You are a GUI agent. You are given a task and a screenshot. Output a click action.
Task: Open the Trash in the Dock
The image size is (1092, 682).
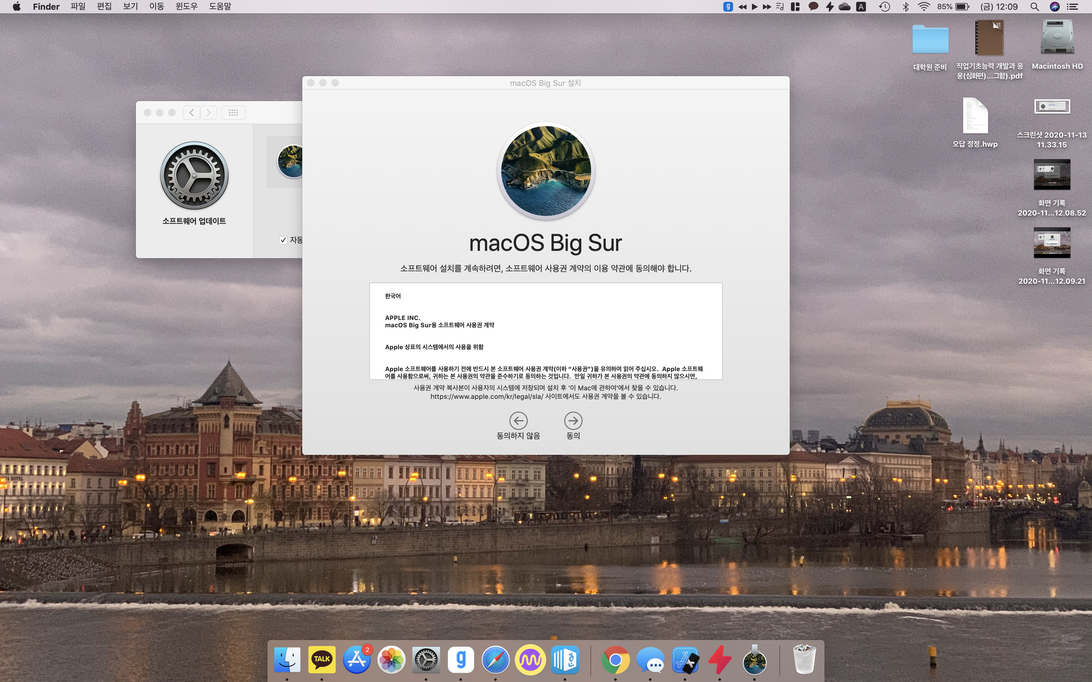click(x=804, y=659)
